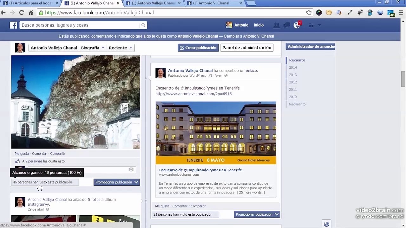This screenshot has width=406, height=228.
Task: Click the globe icon at the bottom right
Action: (x=326, y=224)
